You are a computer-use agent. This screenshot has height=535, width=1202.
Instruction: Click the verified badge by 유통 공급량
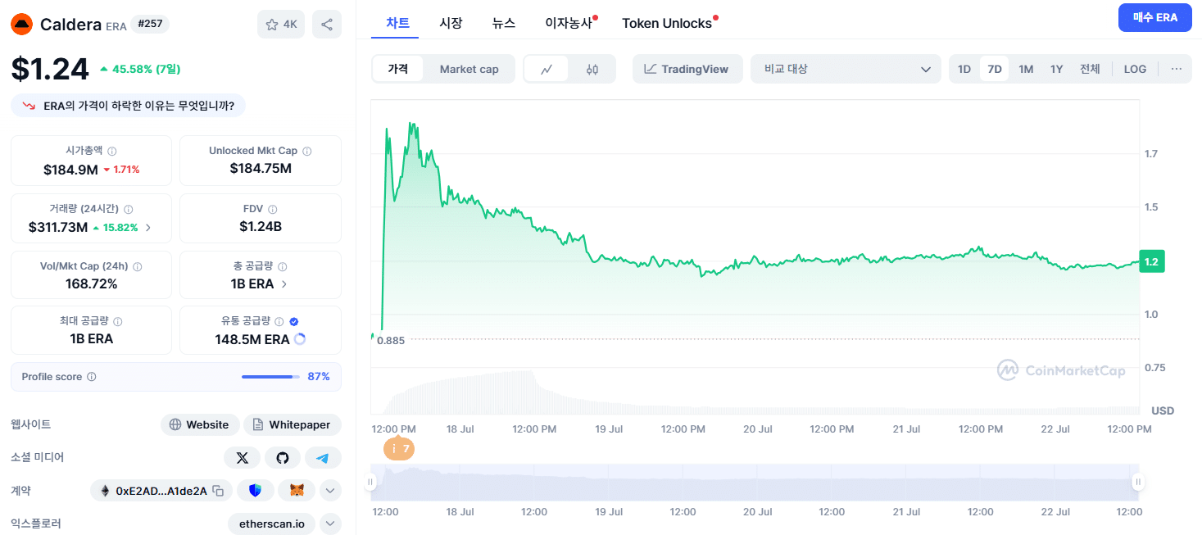tap(294, 321)
